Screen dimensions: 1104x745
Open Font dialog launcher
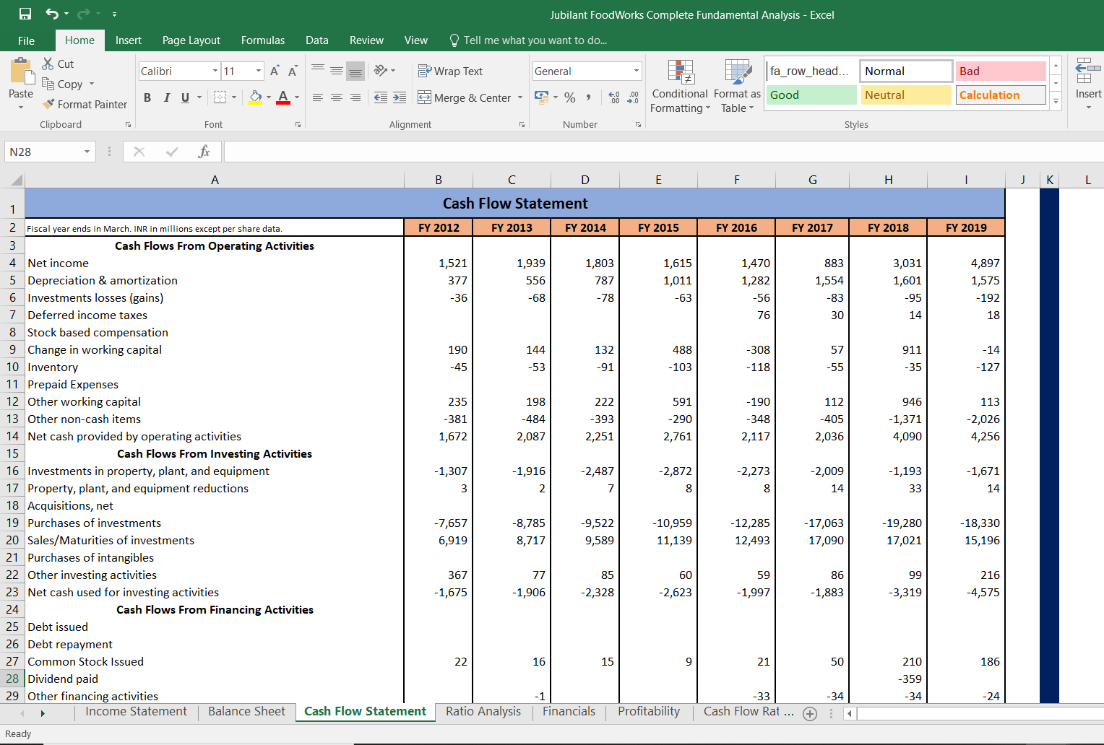[298, 125]
